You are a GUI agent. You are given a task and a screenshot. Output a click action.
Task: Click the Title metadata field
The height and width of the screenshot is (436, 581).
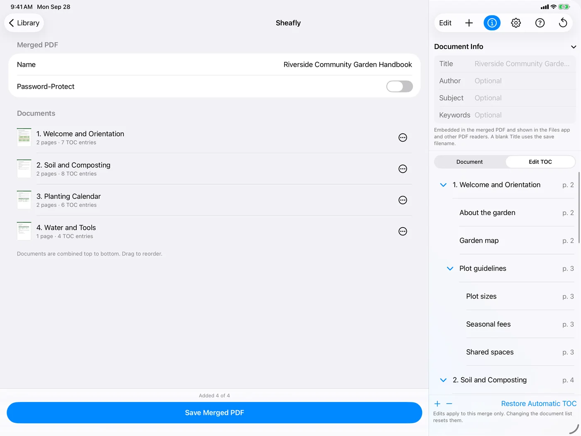point(505,64)
